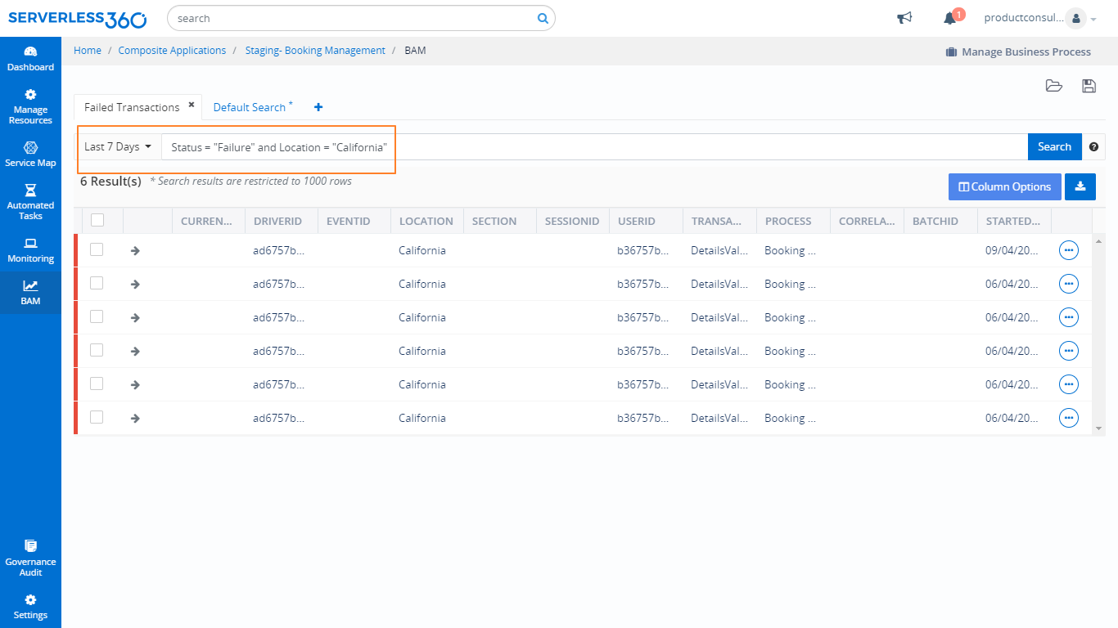Click the user avatar icon
Image resolution: width=1118 pixels, height=628 pixels.
[1075, 18]
